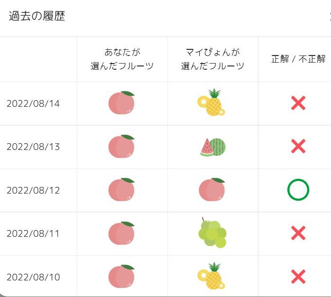Image resolution: width=331 pixels, height=297 pixels.
Task: Click your chosen peach for 2022/08/12
Action: (122, 190)
